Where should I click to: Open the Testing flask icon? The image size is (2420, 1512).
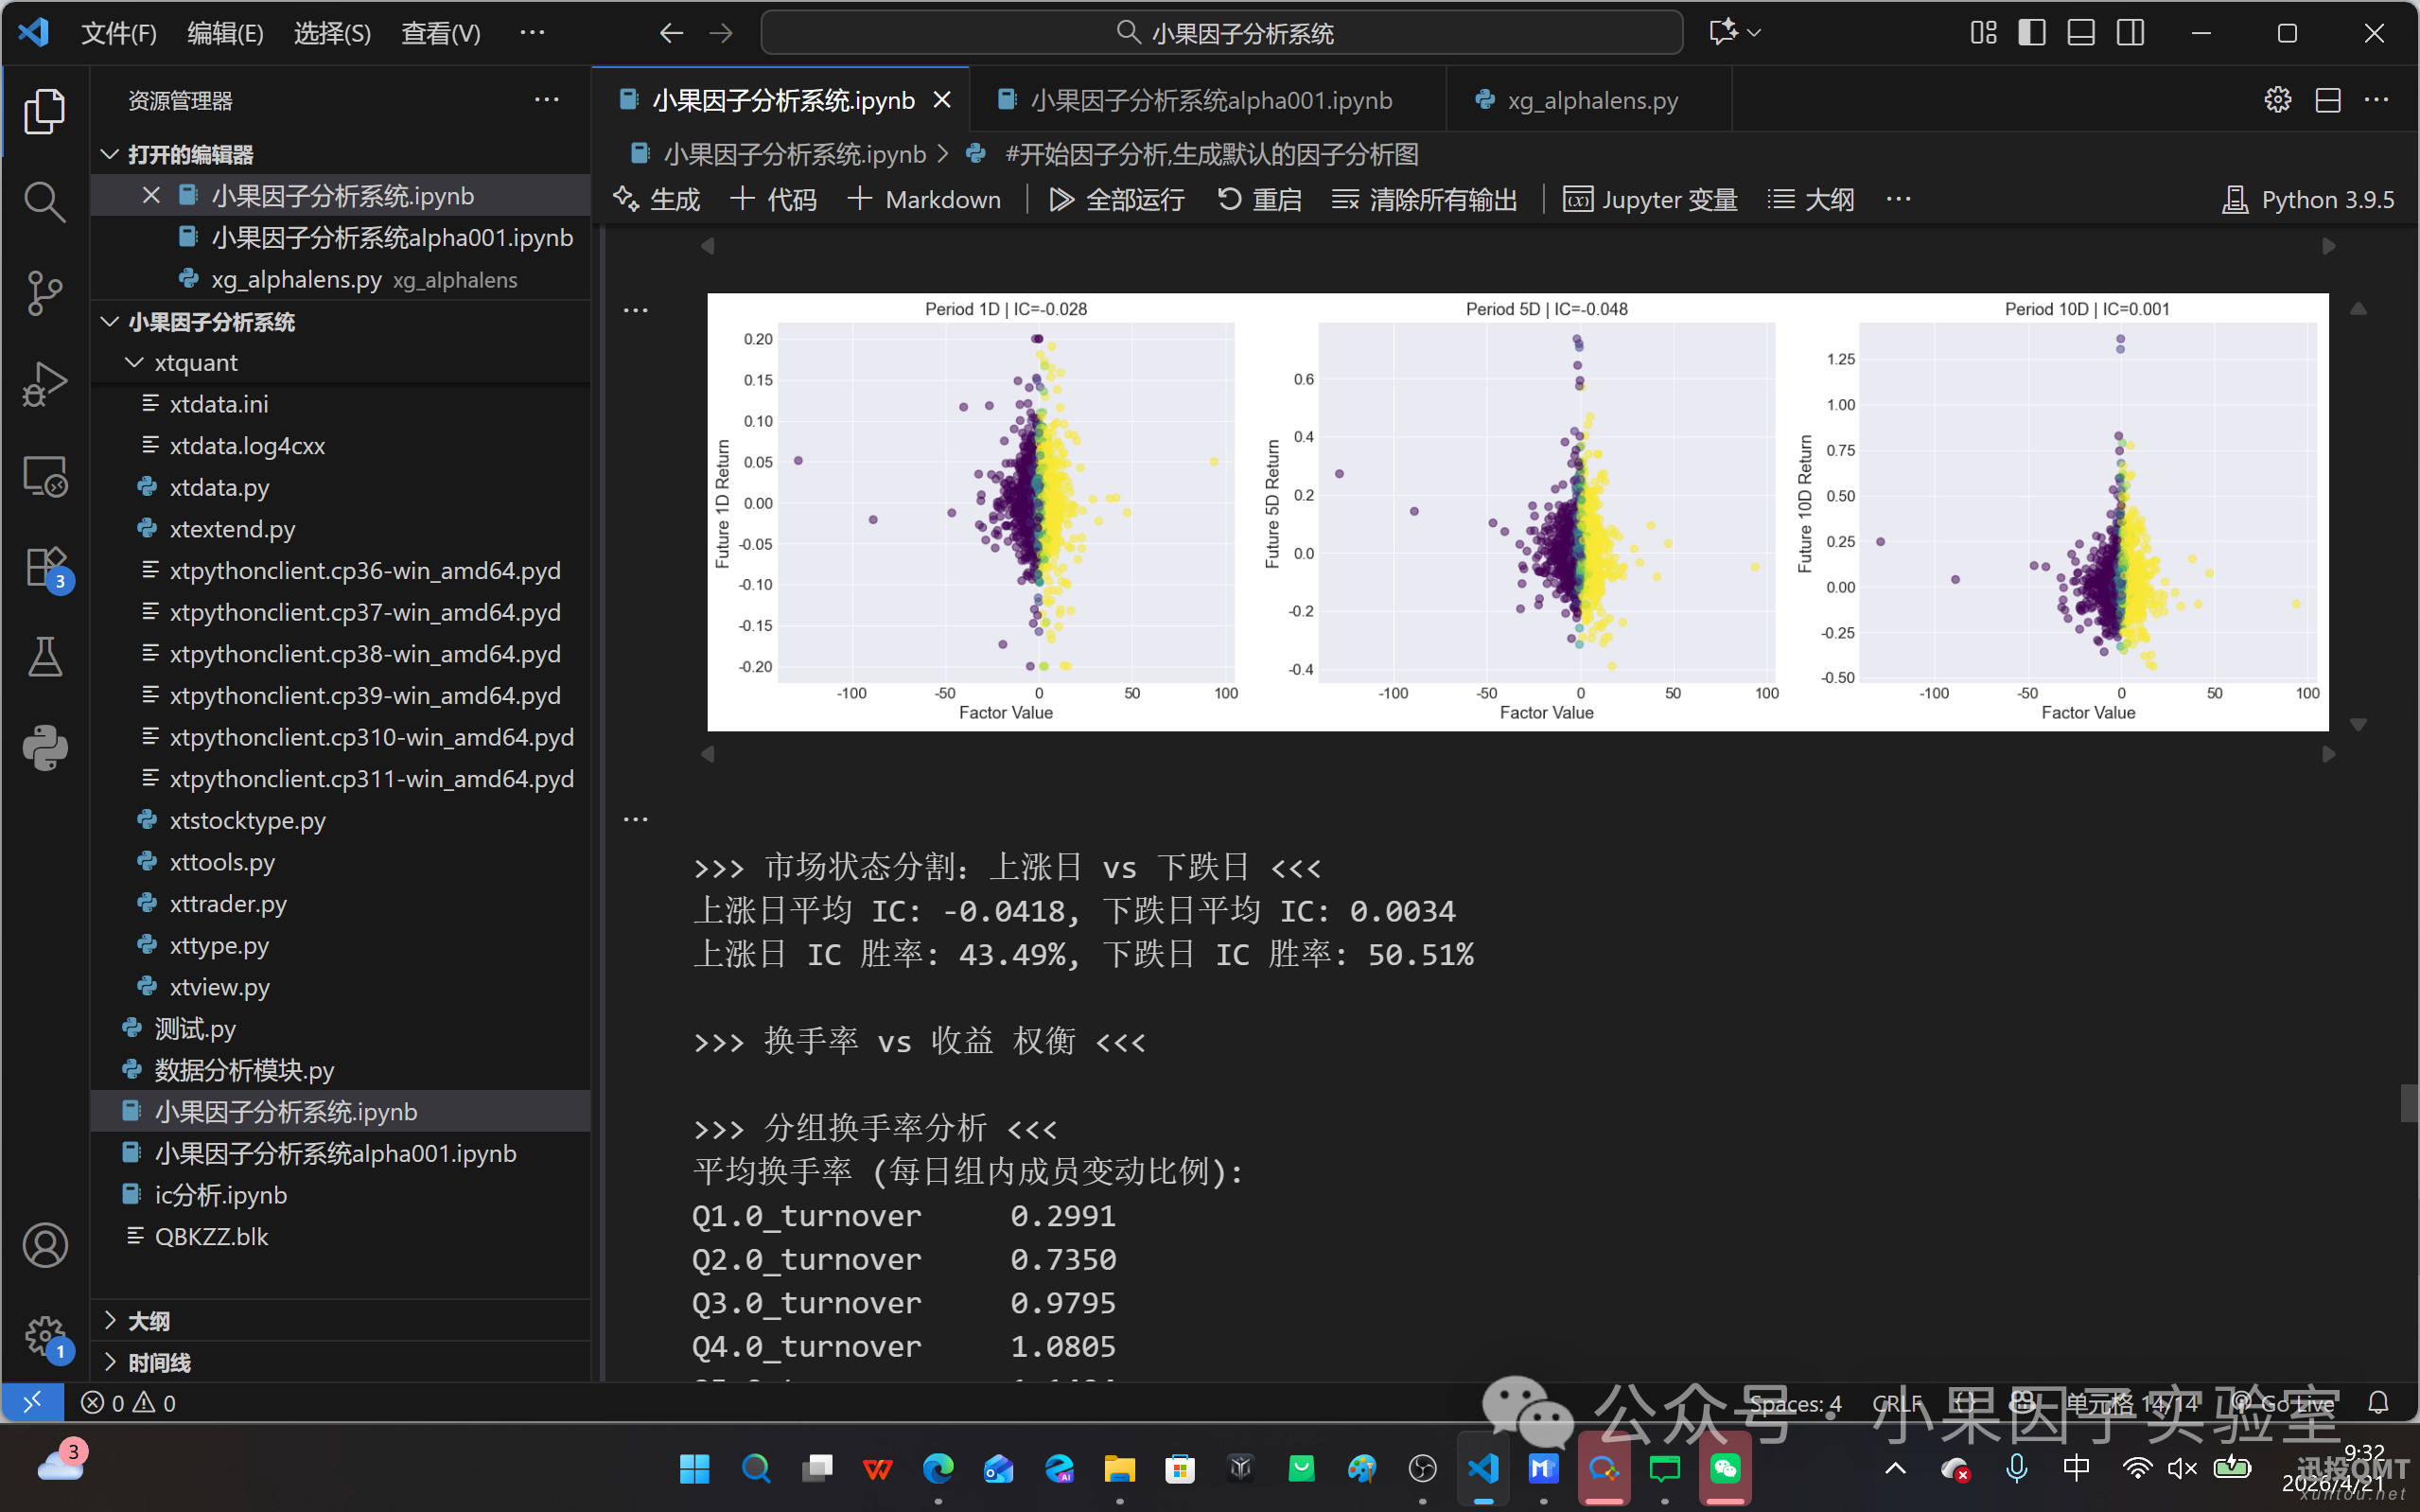(44, 657)
